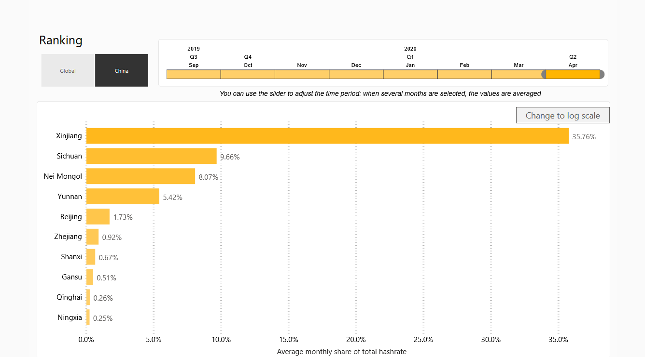Click the Xinjiang bar in the chart
Viewport: 645px width, 357px height.
coord(327,136)
